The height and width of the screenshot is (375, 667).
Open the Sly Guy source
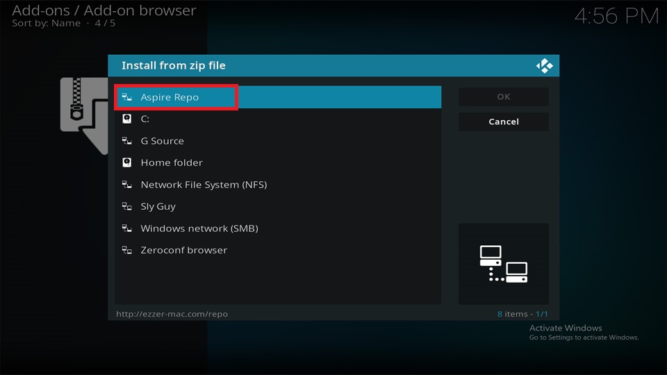coord(278,206)
